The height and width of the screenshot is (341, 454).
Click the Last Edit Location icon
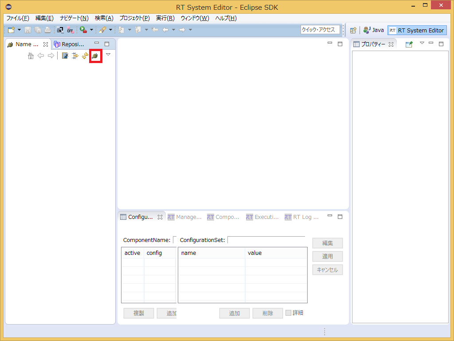(155, 30)
